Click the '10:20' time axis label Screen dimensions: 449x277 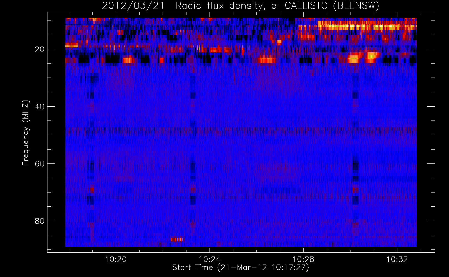116,259
